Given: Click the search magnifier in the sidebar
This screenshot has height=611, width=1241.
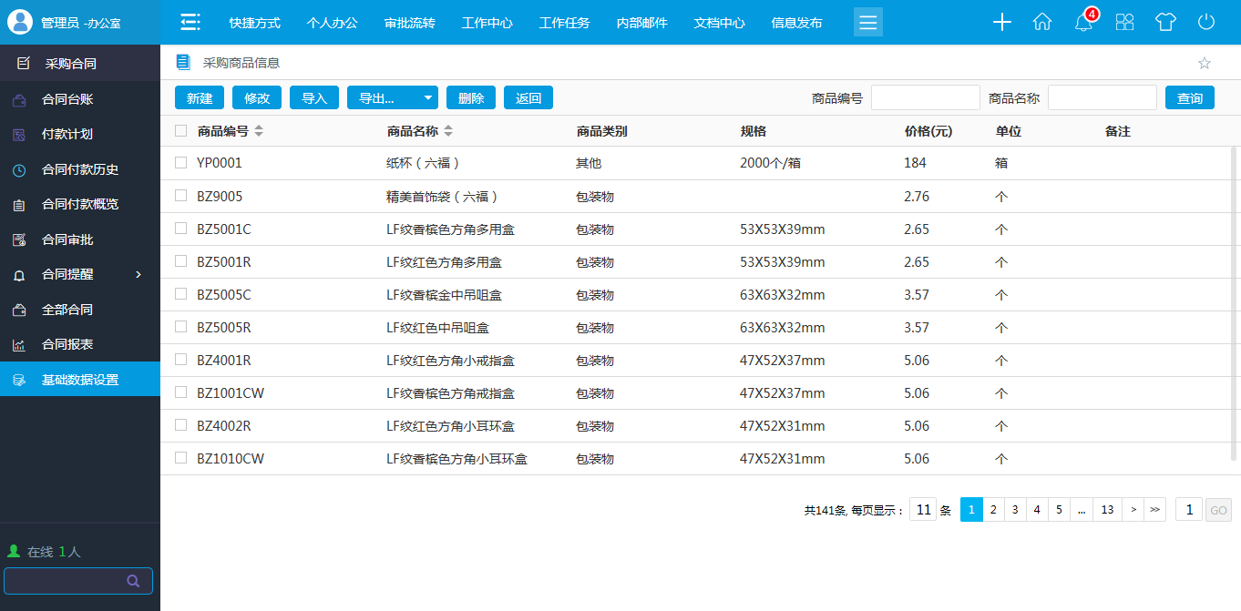Looking at the screenshot, I should point(133,580).
